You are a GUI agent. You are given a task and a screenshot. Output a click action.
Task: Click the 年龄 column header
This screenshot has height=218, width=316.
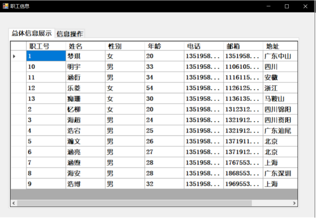click(164, 46)
